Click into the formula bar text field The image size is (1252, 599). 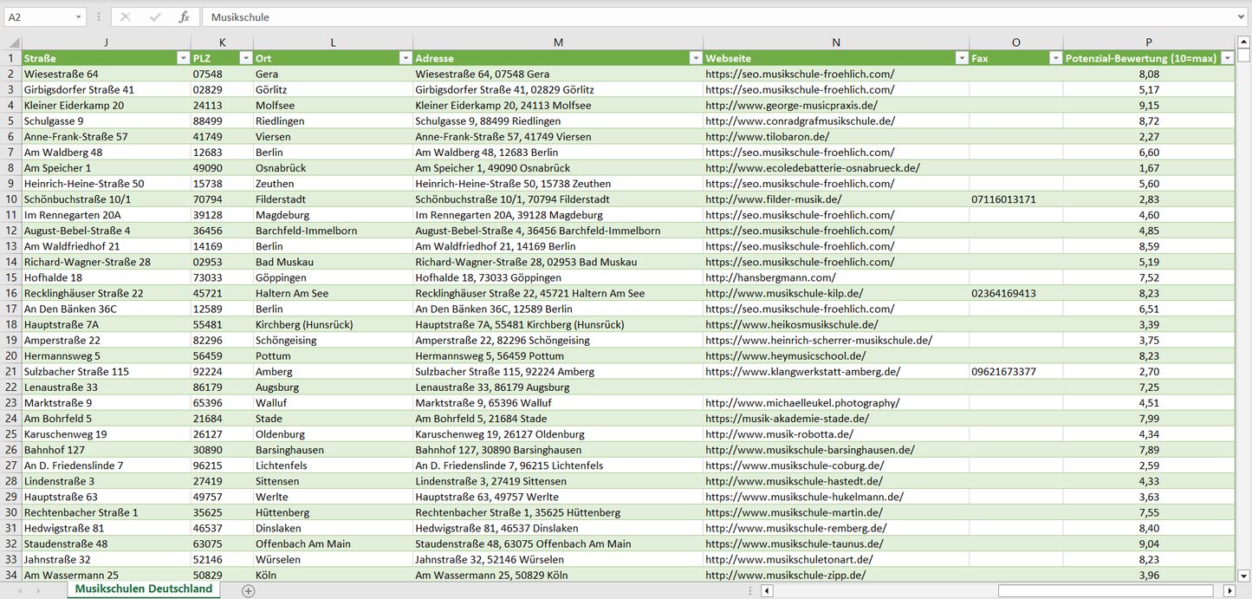coord(693,17)
